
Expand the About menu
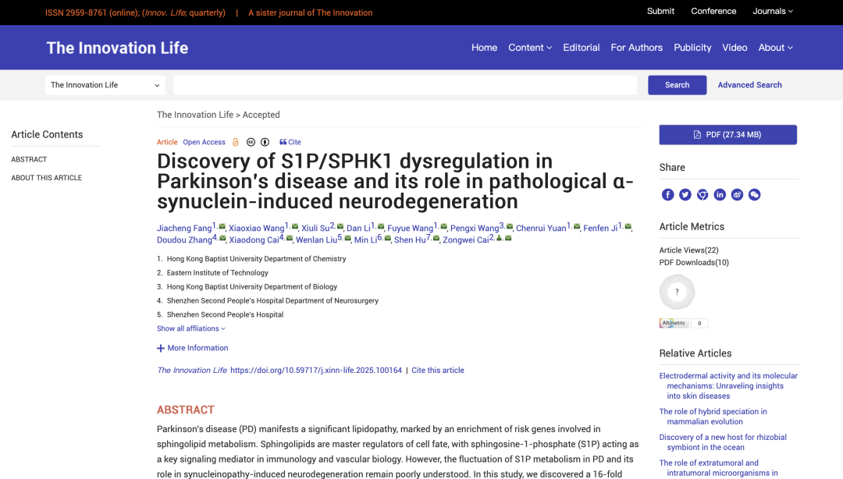775,48
